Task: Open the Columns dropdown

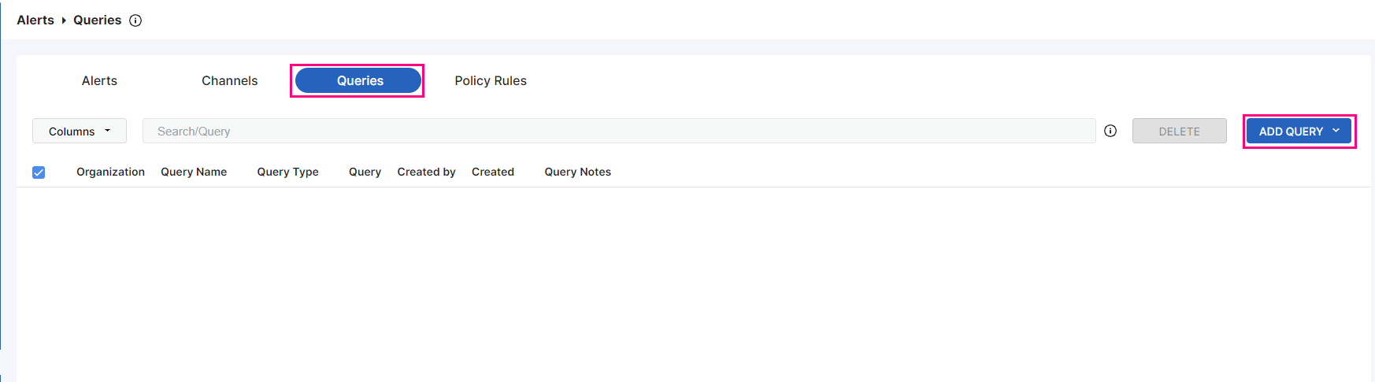Action: [x=80, y=132]
